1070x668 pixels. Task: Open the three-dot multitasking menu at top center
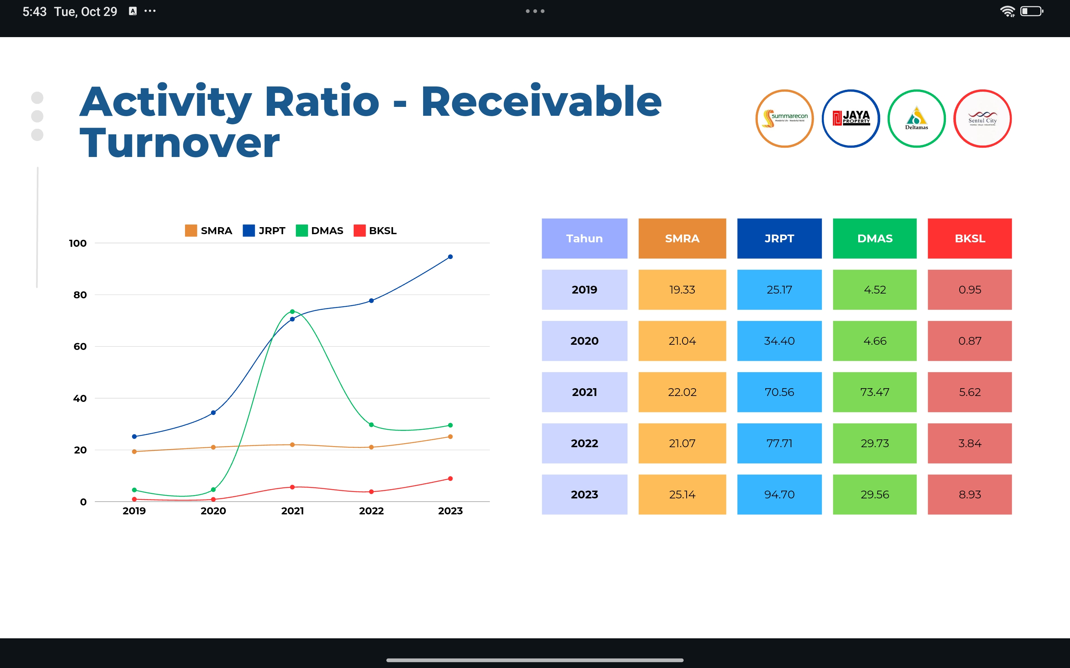pos(535,11)
